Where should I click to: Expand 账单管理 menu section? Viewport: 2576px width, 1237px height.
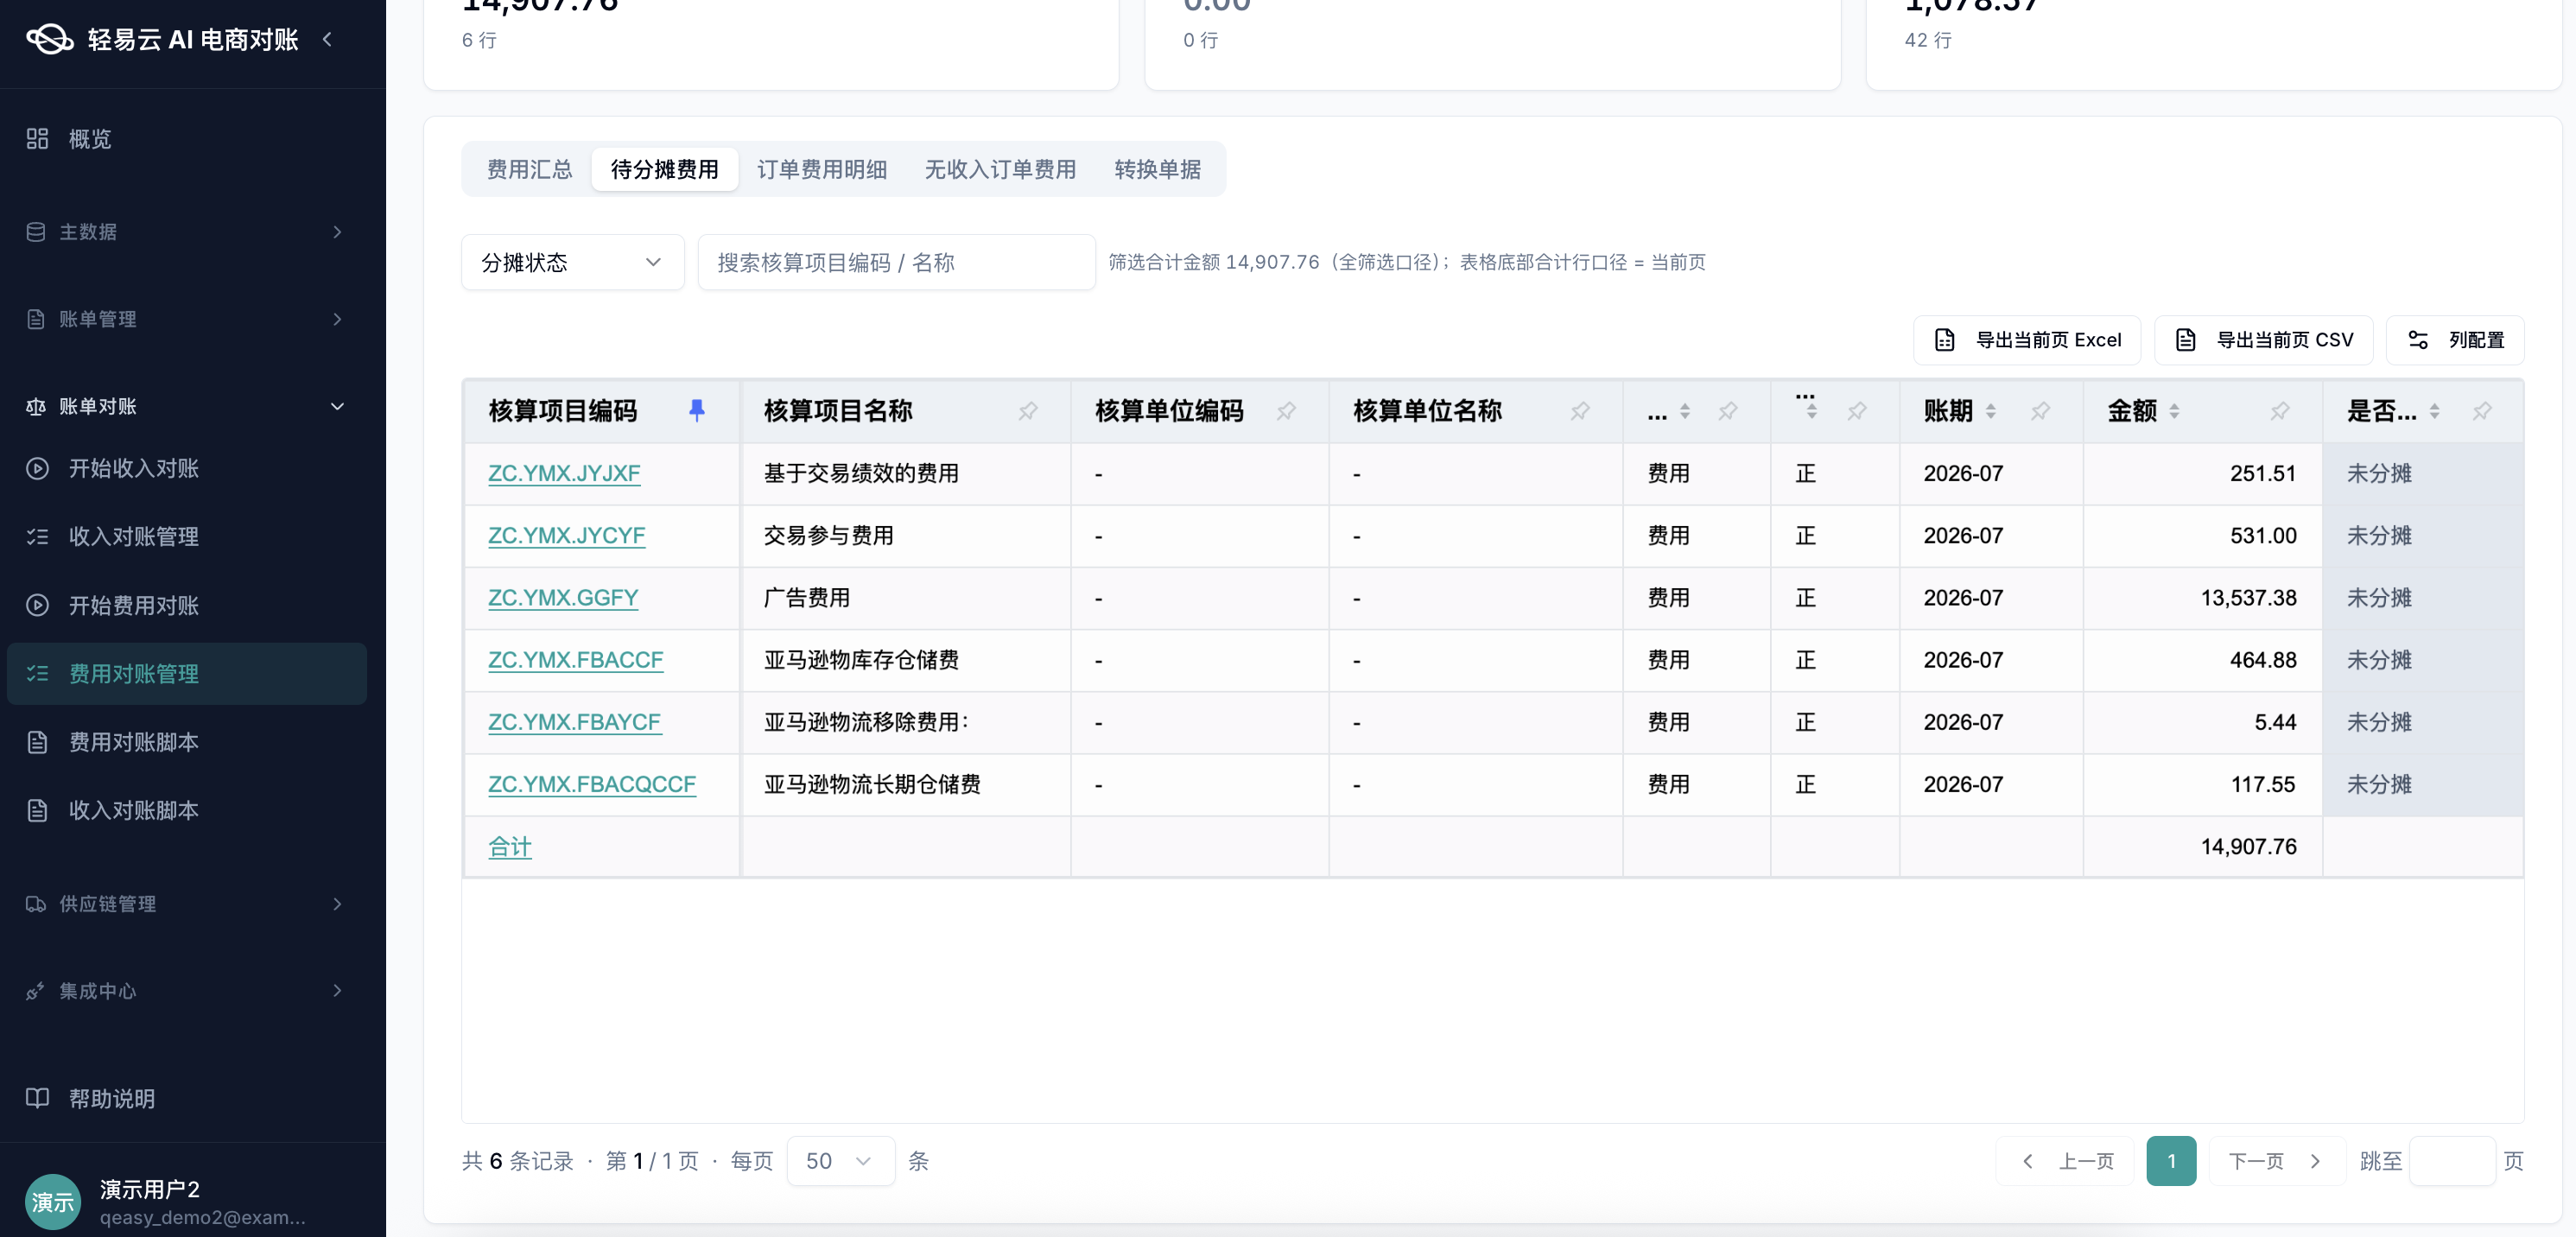(x=186, y=319)
